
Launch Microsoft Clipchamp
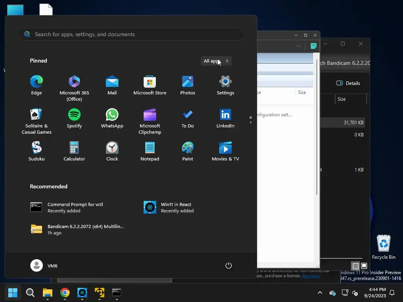(x=150, y=121)
